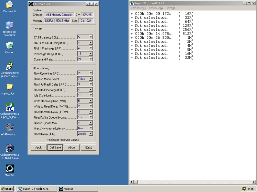The width and height of the screenshot is (257, 192).
Task: Click the Exit button in MemSet
Action: pyautogui.click(x=88, y=147)
